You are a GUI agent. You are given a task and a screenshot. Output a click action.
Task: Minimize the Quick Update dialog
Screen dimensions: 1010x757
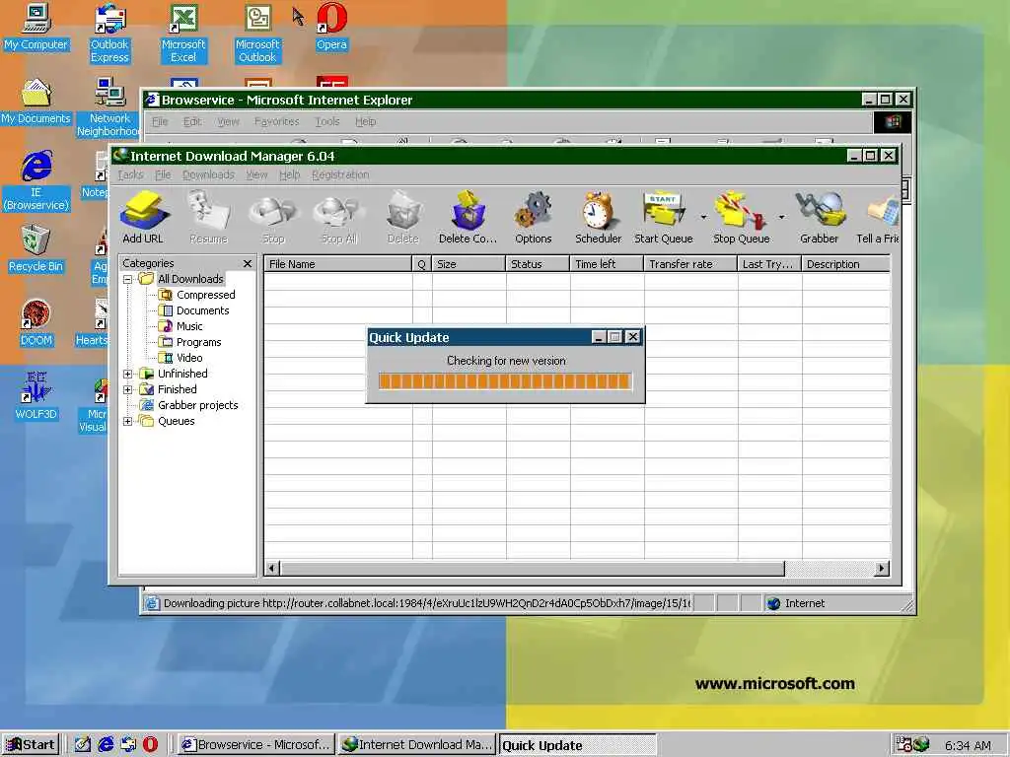tap(599, 337)
